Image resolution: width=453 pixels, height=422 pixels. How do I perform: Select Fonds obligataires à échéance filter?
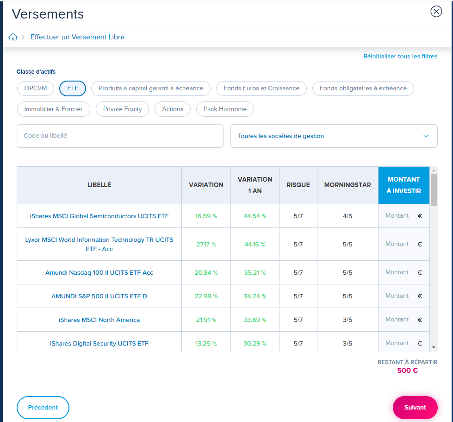[363, 88]
